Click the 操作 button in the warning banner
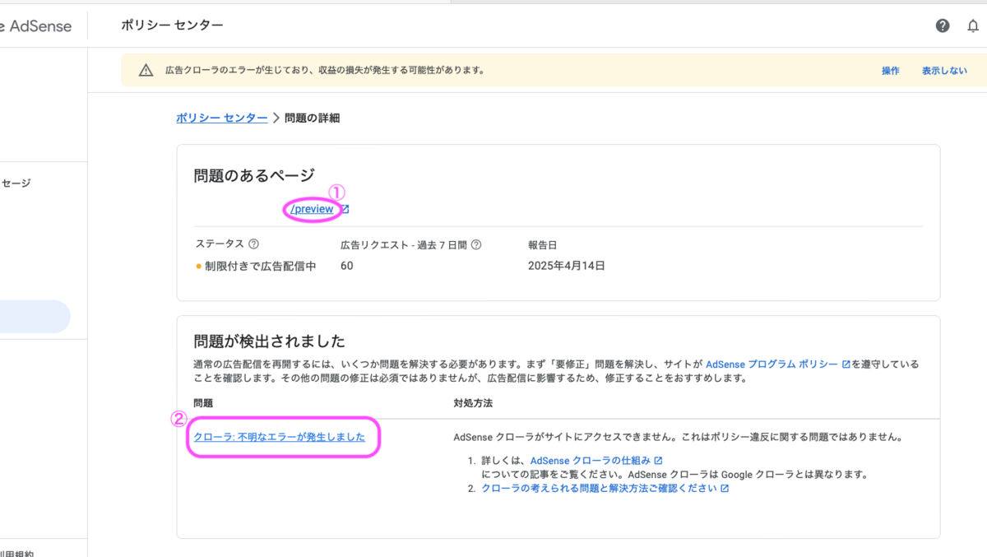 (x=891, y=71)
